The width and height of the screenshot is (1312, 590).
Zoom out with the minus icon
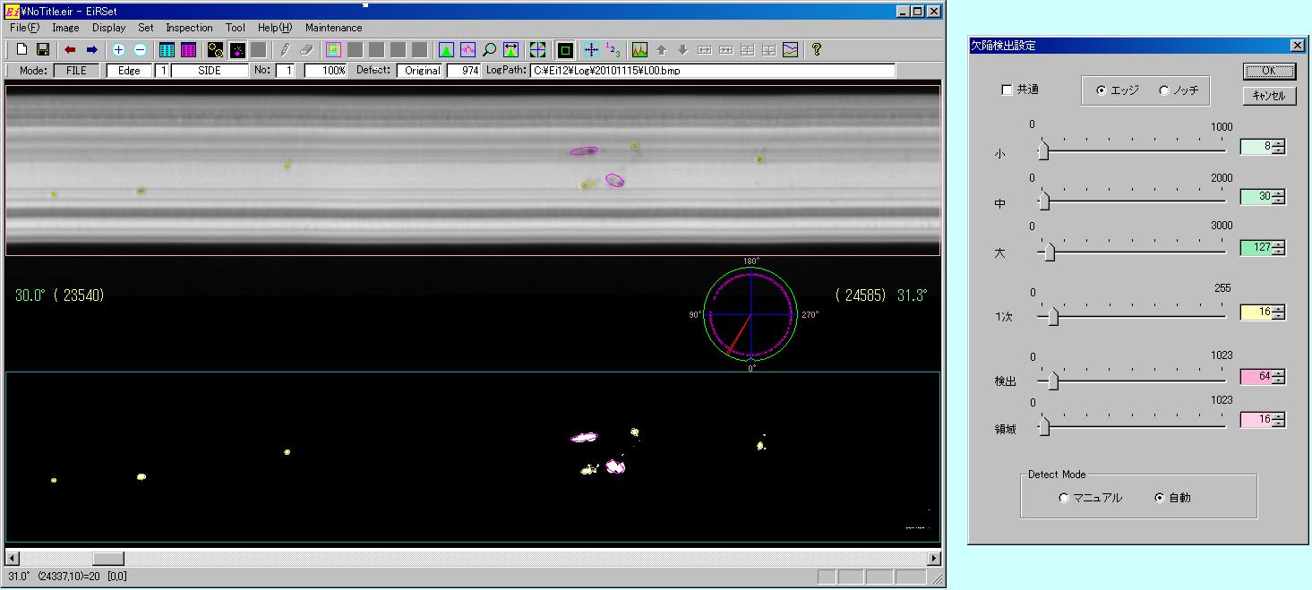[x=140, y=50]
